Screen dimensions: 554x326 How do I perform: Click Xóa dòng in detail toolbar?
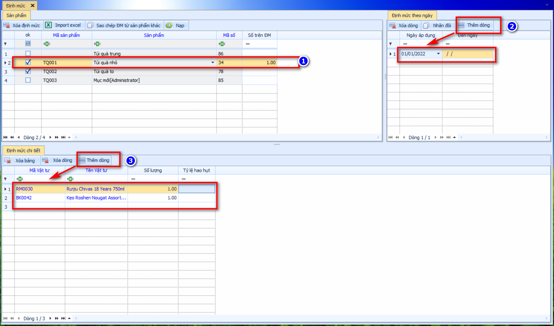click(58, 160)
